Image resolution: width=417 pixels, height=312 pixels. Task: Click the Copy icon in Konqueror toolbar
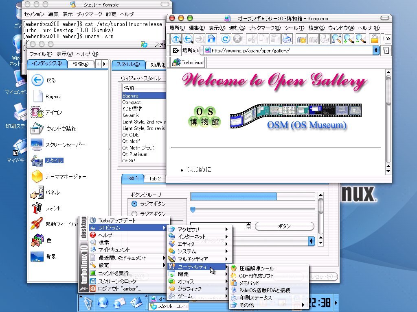pos(263,39)
